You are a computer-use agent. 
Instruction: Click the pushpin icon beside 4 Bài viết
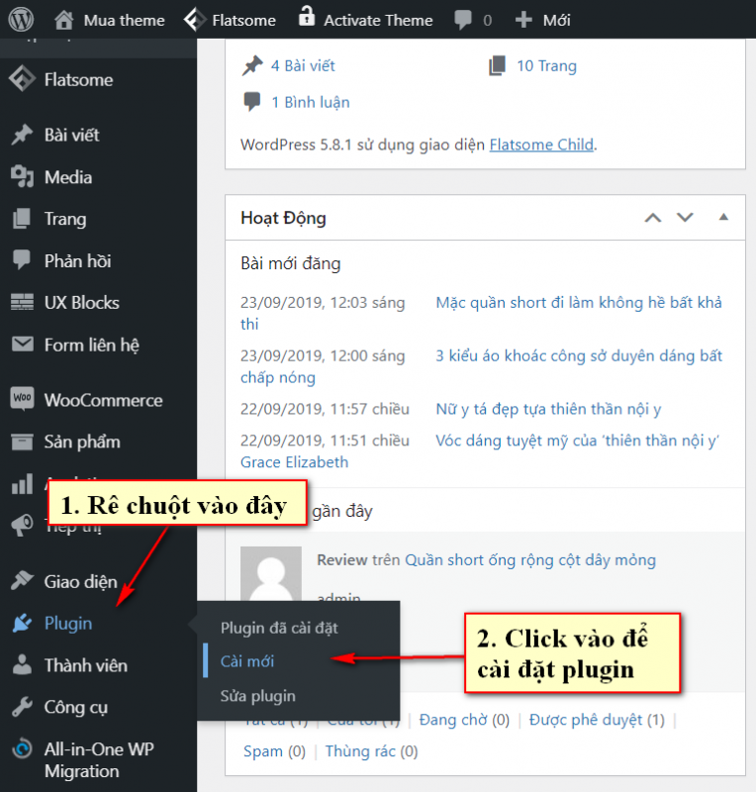click(252, 65)
